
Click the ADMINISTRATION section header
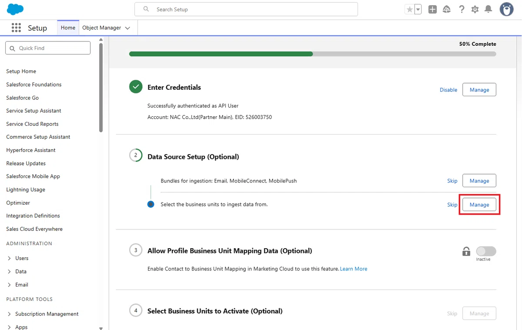click(29, 243)
